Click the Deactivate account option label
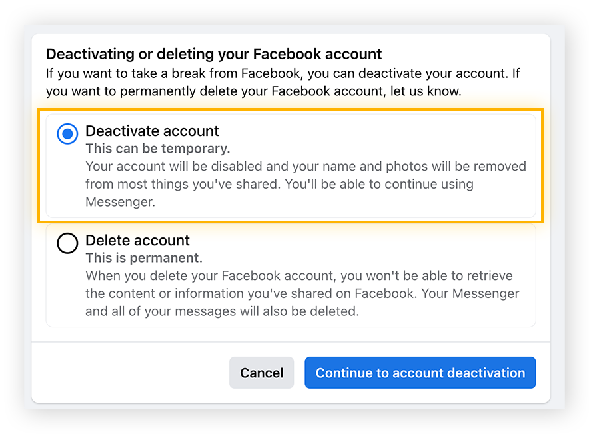 click(x=152, y=131)
